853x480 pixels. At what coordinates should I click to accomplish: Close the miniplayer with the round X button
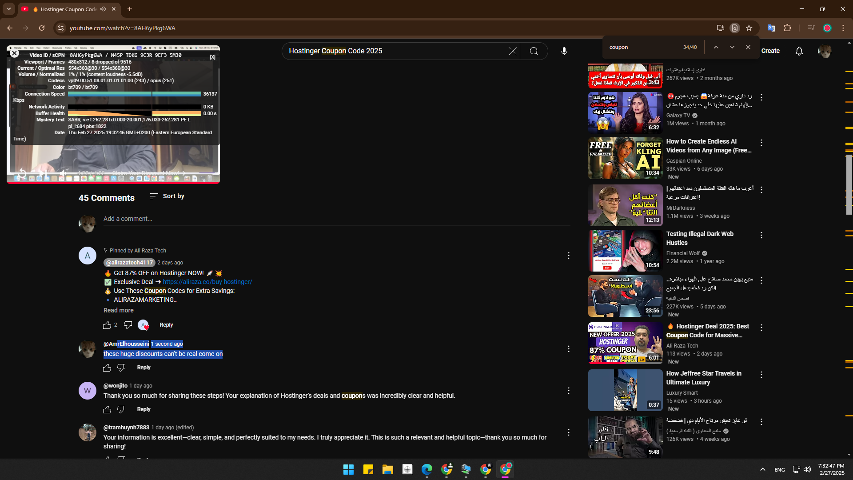pyautogui.click(x=14, y=53)
